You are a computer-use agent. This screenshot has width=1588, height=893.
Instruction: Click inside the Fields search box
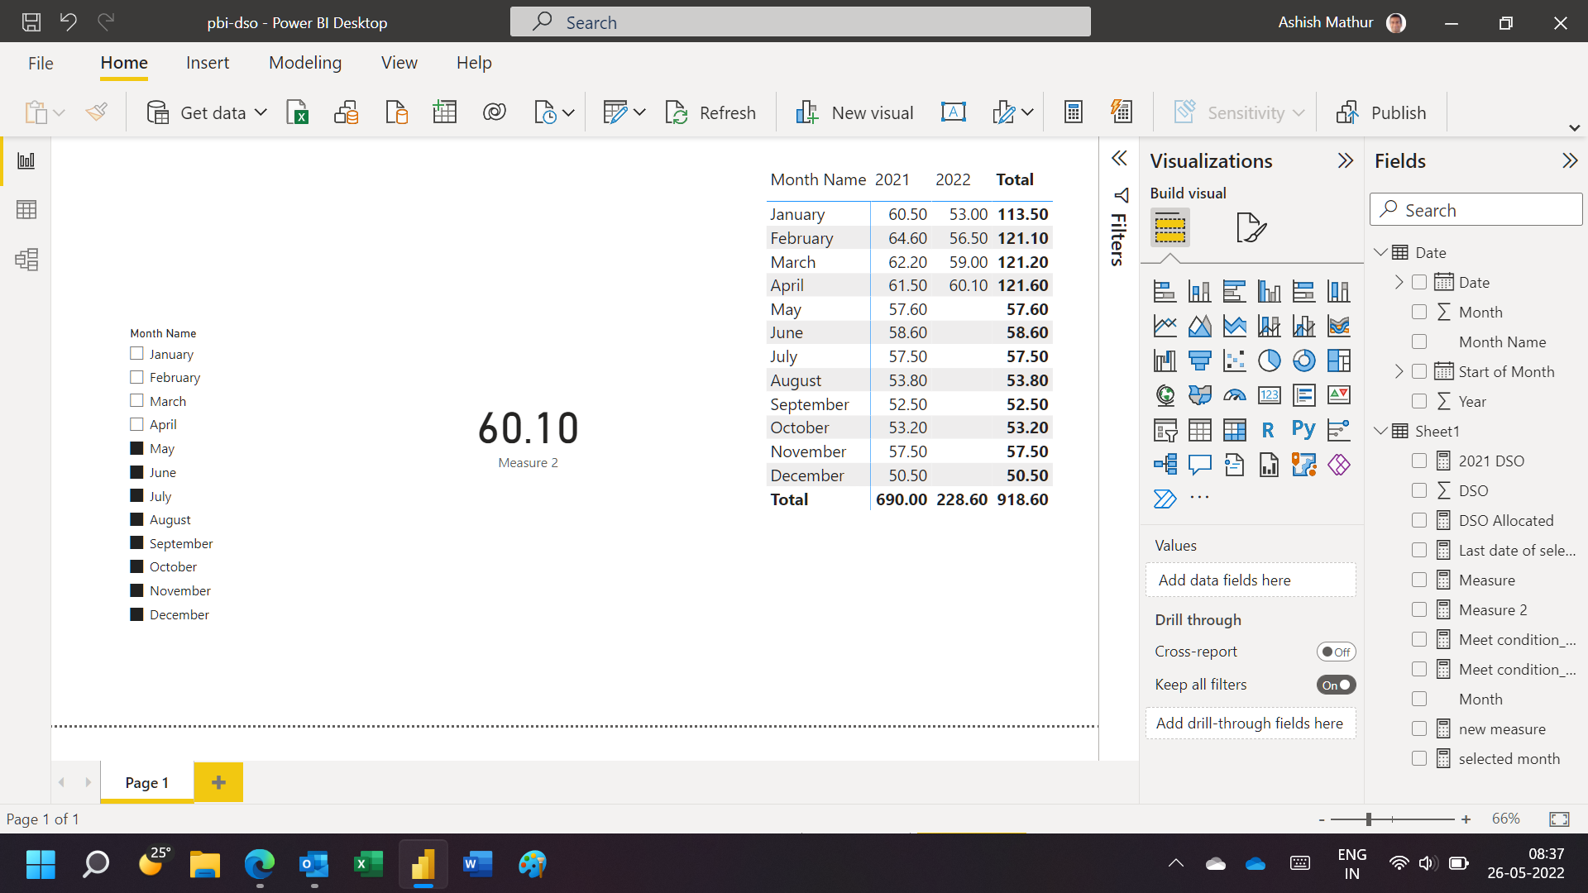(x=1476, y=210)
